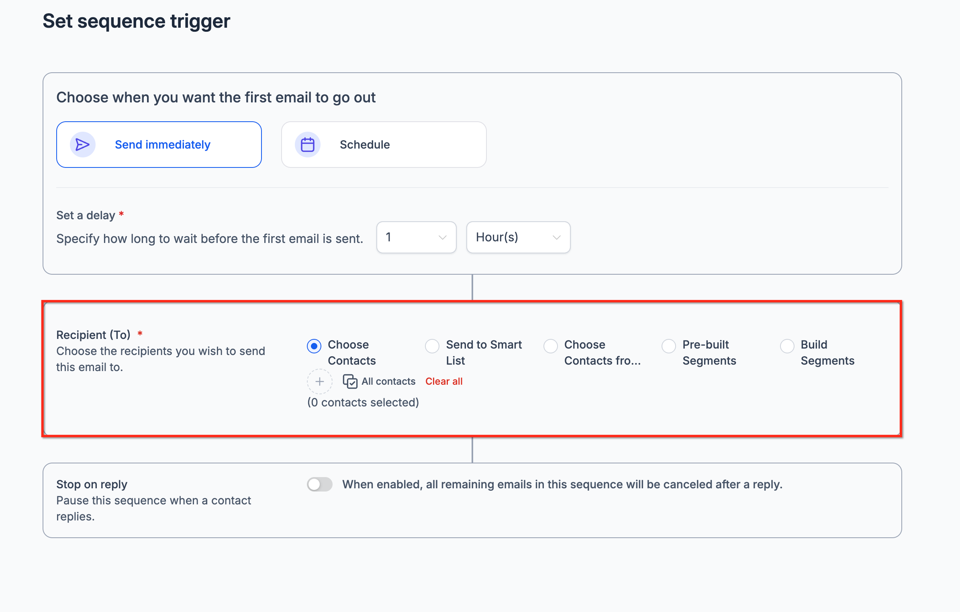Select the Schedule option card
Image resolution: width=960 pixels, height=612 pixels.
click(384, 145)
